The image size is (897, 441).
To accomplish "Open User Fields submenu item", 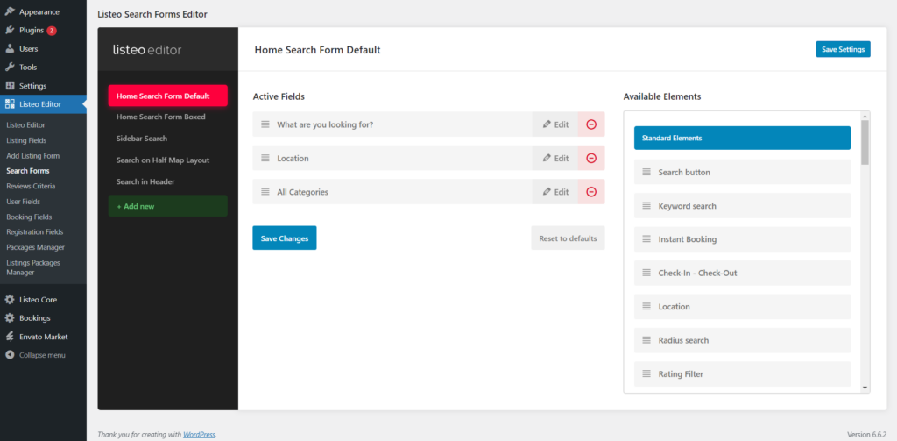I will (x=24, y=202).
